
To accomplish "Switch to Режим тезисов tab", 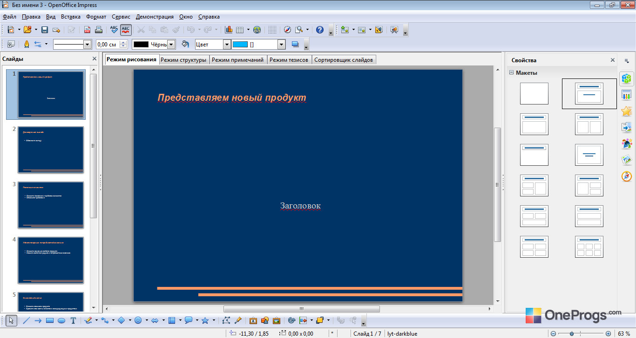I will pyautogui.click(x=289, y=60).
